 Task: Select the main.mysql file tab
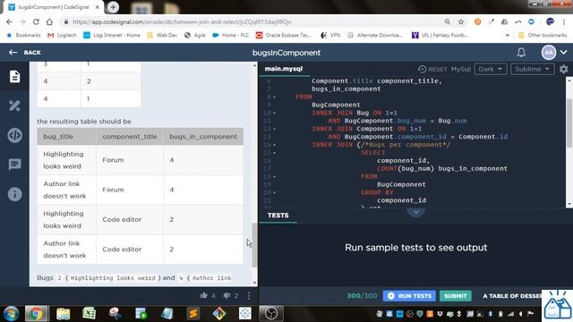(x=284, y=69)
